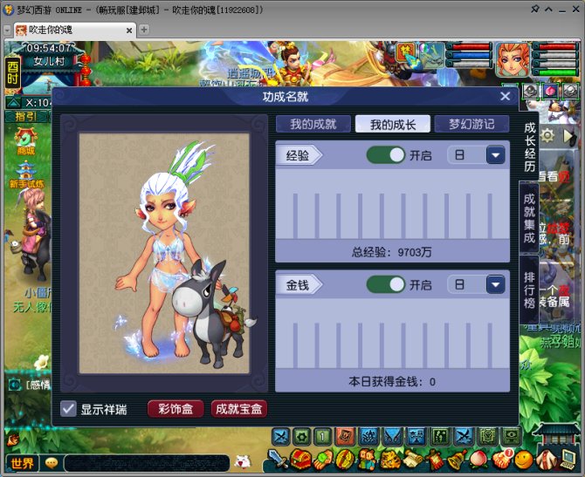Click the 彩饰盒 button
The height and width of the screenshot is (477, 585).
click(175, 409)
